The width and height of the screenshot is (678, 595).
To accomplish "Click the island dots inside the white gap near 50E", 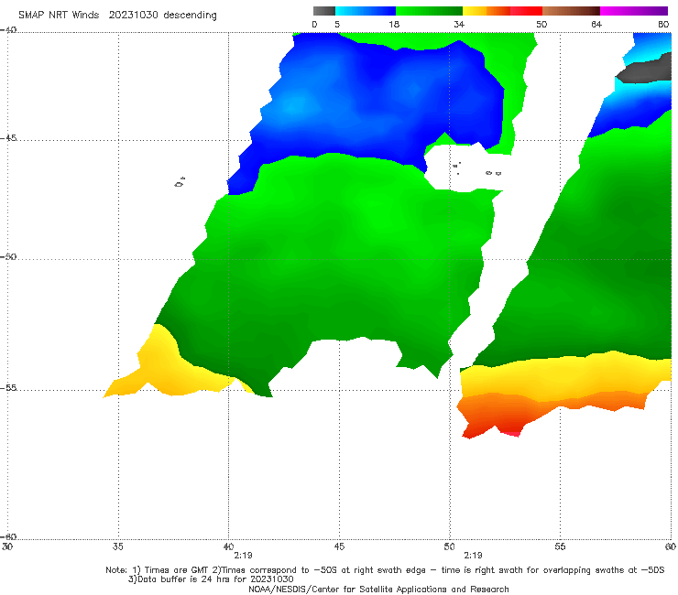I will (x=476, y=168).
